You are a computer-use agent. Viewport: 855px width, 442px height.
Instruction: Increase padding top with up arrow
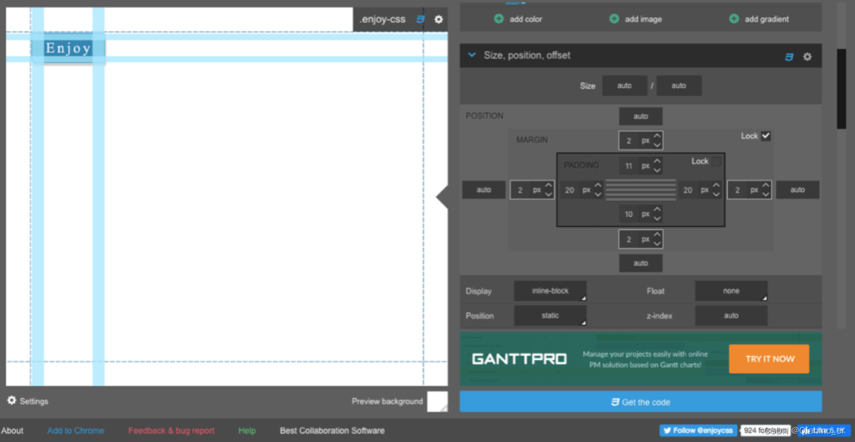657,161
